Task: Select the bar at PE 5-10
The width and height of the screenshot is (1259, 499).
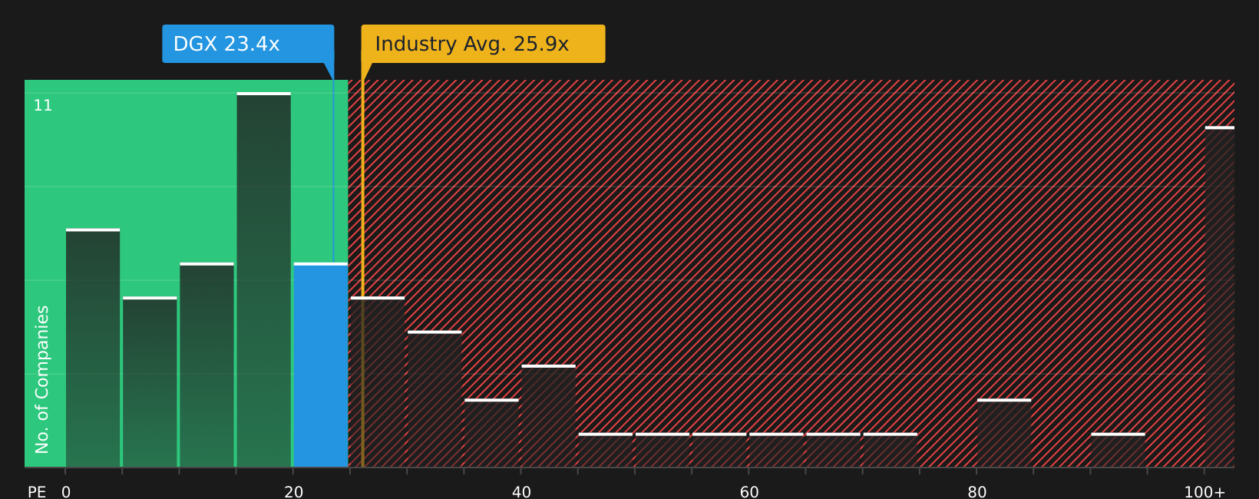Action: 150,382
